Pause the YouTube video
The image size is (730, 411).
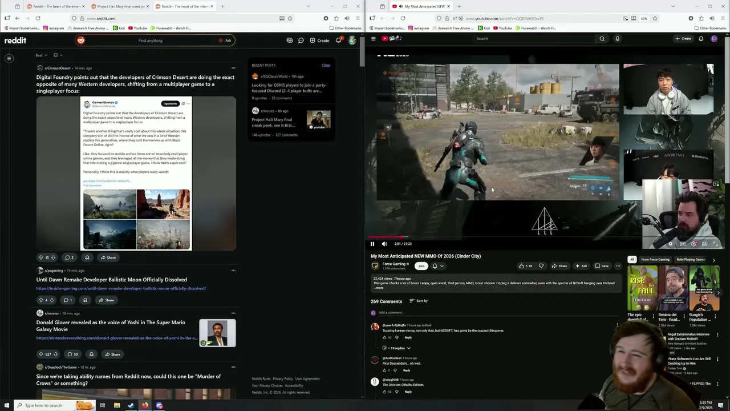click(x=372, y=244)
